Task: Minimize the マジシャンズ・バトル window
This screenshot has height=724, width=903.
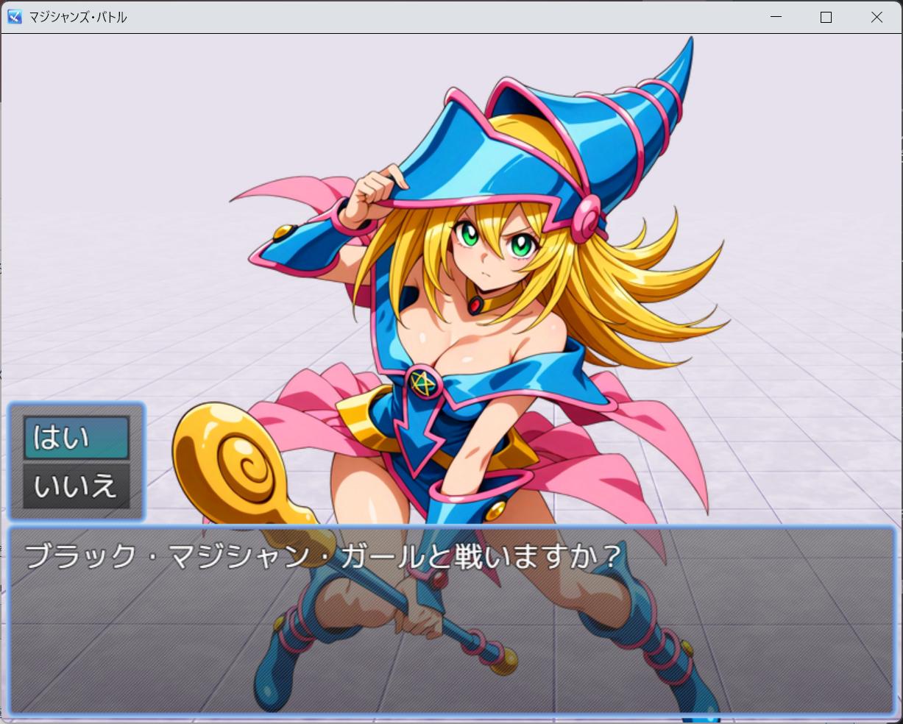Action: (776, 17)
